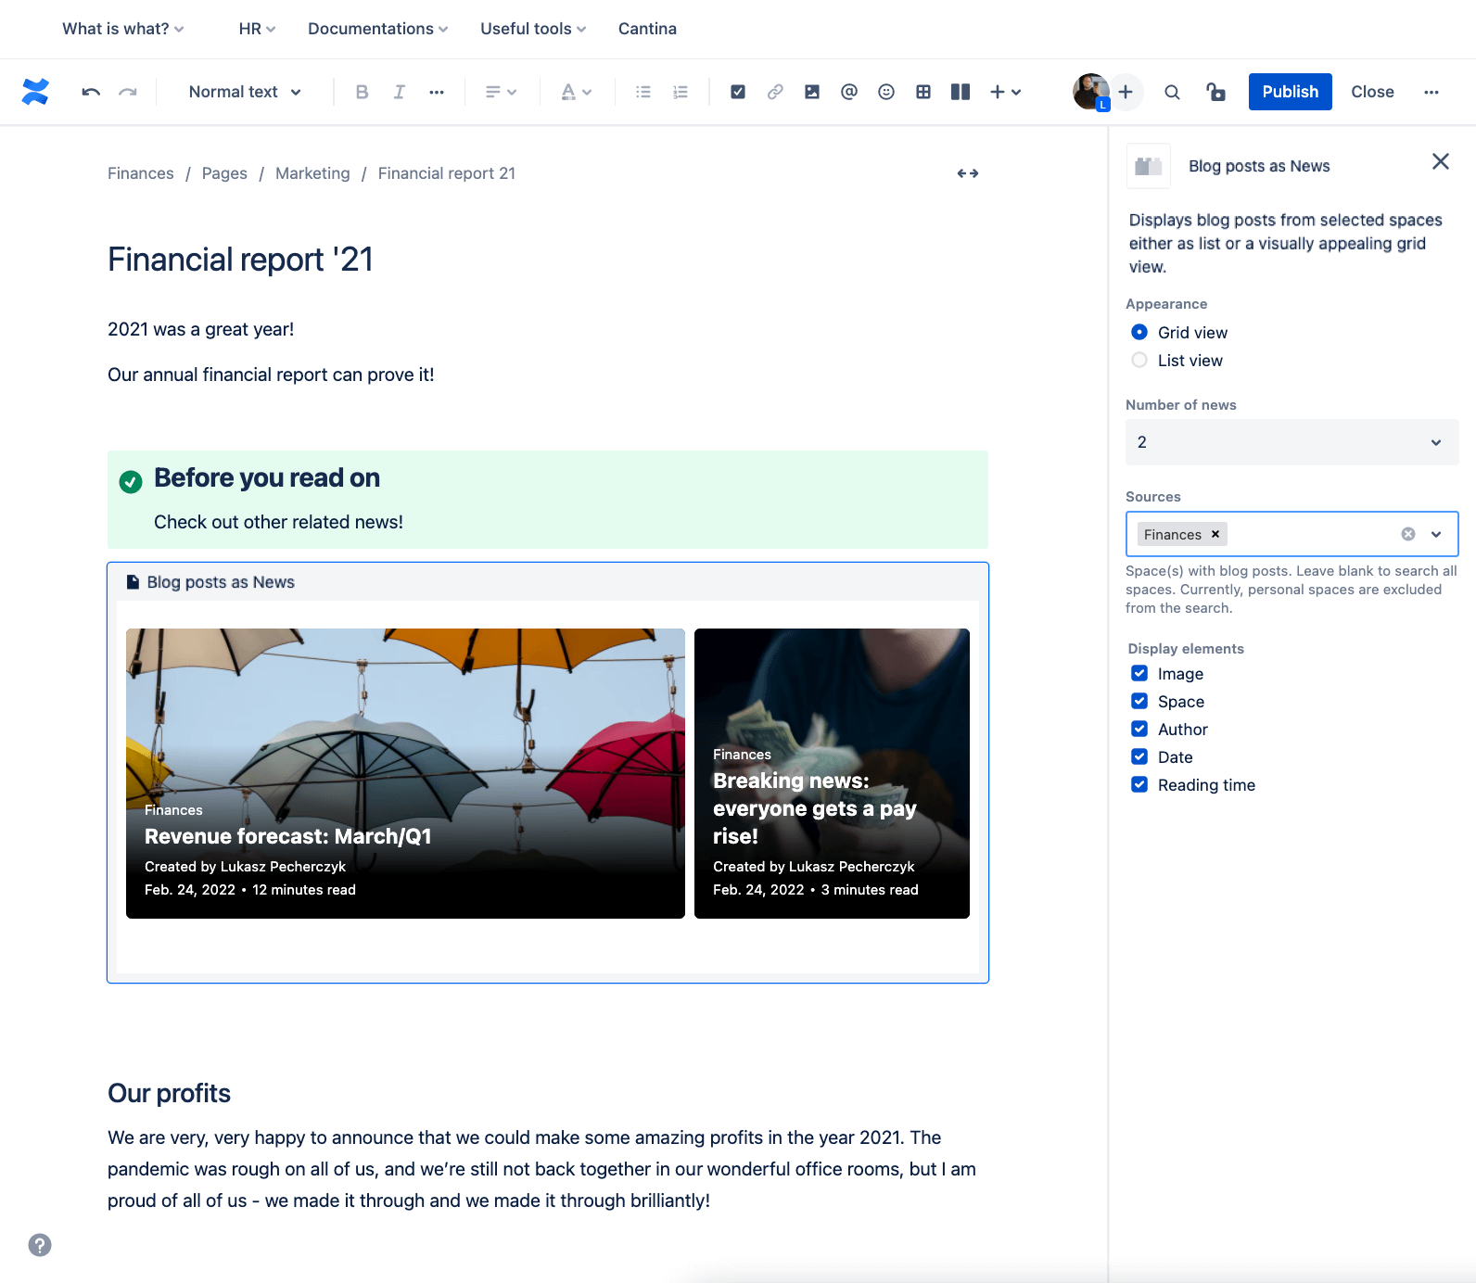This screenshot has width=1476, height=1283.
Task: Undo the last edit
Action: (91, 92)
